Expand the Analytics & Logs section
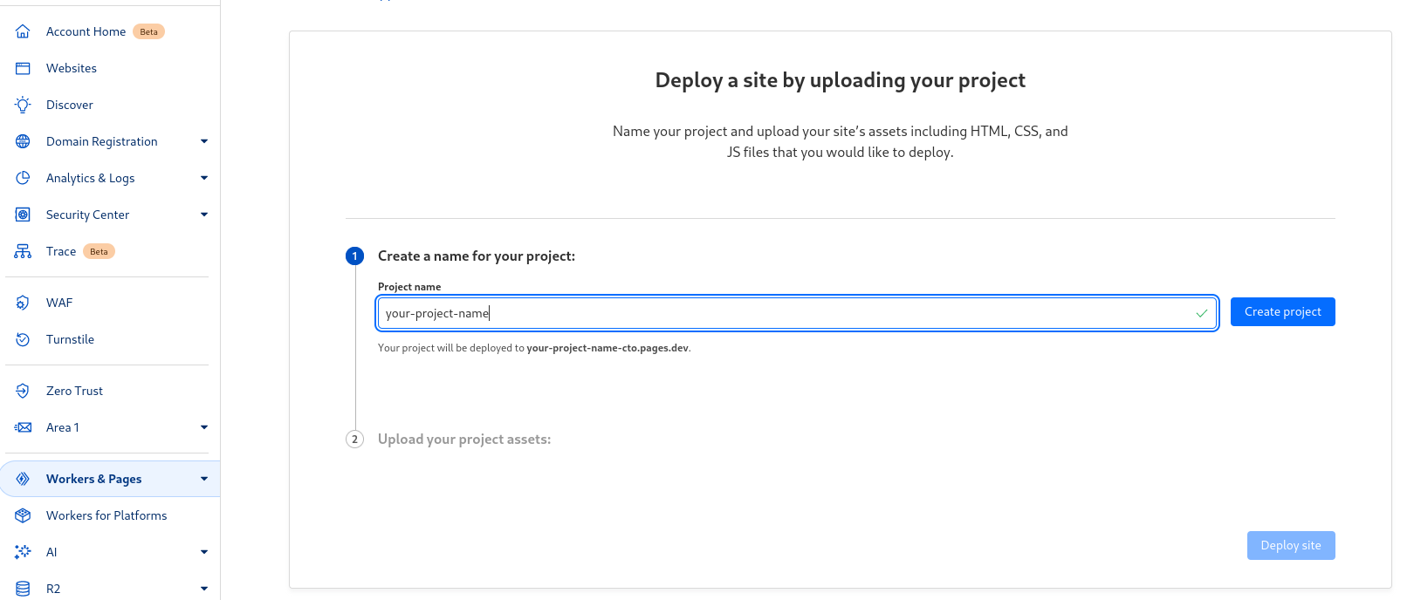 [x=203, y=178]
